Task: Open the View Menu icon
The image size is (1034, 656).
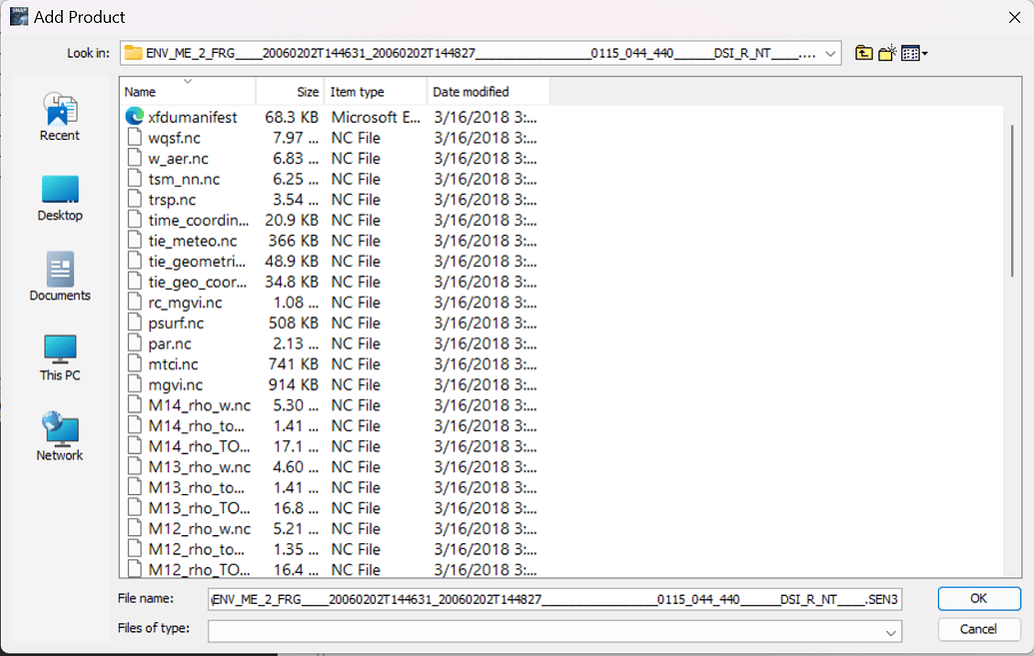Action: point(913,53)
